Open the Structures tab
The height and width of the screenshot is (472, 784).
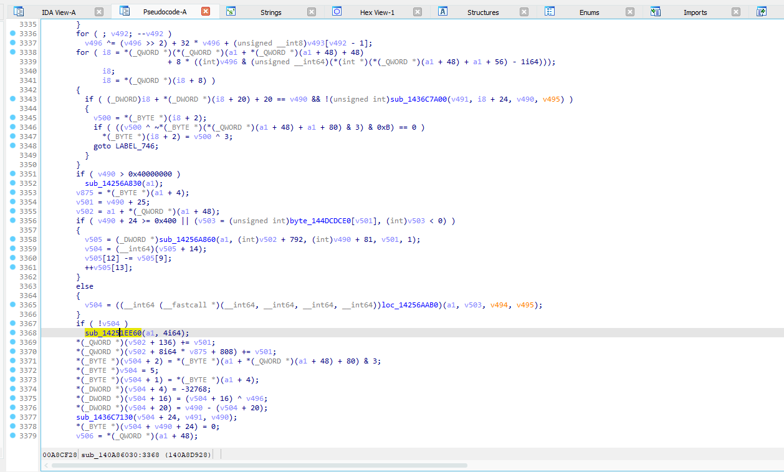[483, 12]
